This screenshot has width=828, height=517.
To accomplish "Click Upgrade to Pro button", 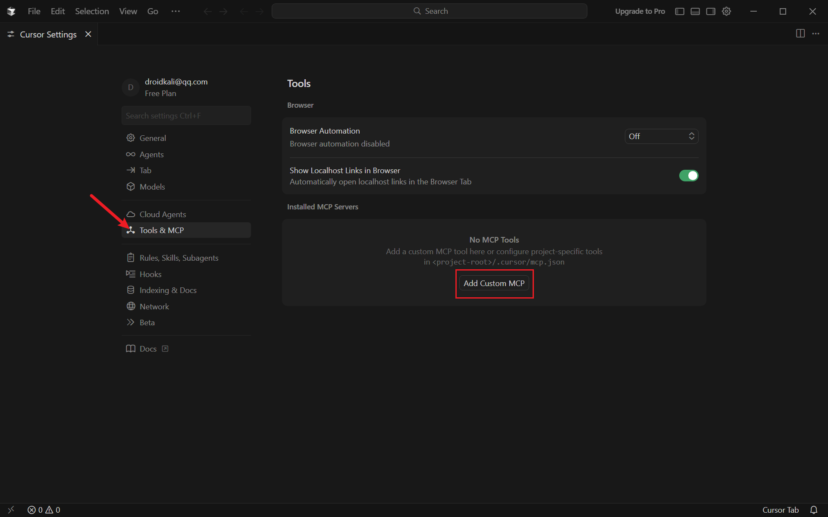I will [640, 11].
